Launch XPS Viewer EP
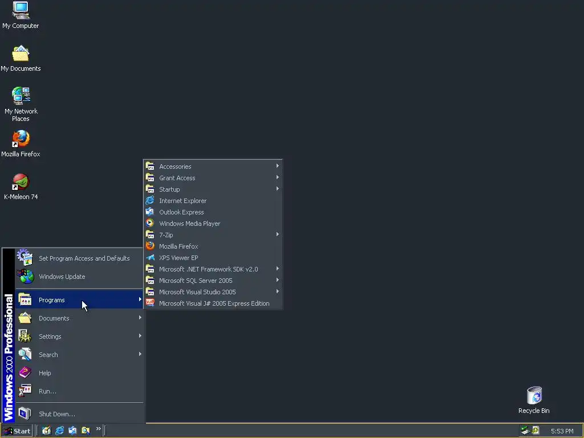The width and height of the screenshot is (584, 438). tap(213, 258)
